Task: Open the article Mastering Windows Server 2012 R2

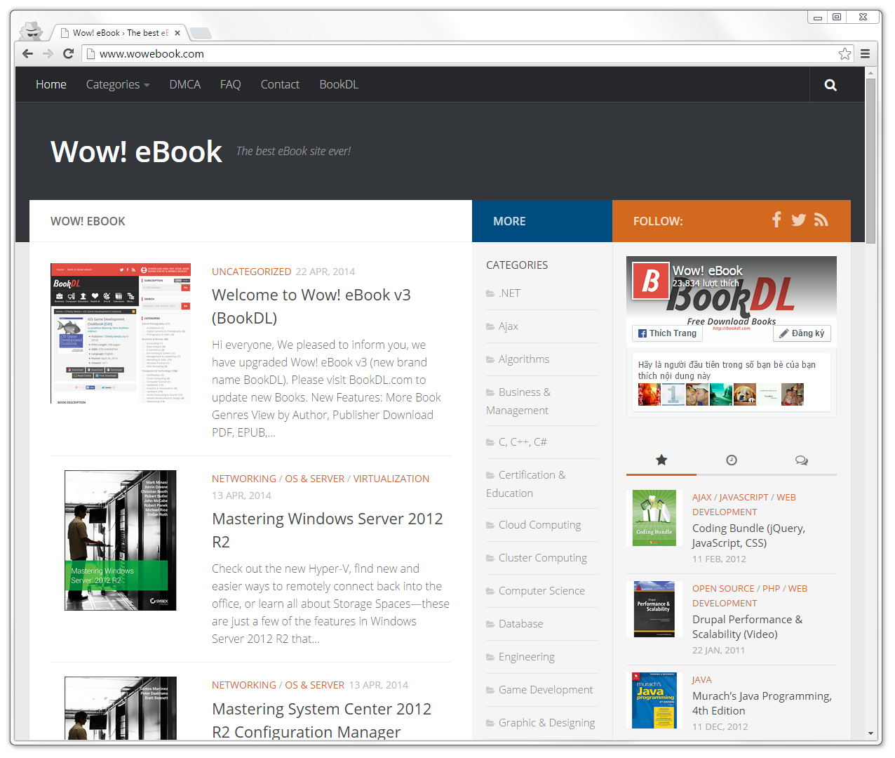Action: click(x=328, y=519)
